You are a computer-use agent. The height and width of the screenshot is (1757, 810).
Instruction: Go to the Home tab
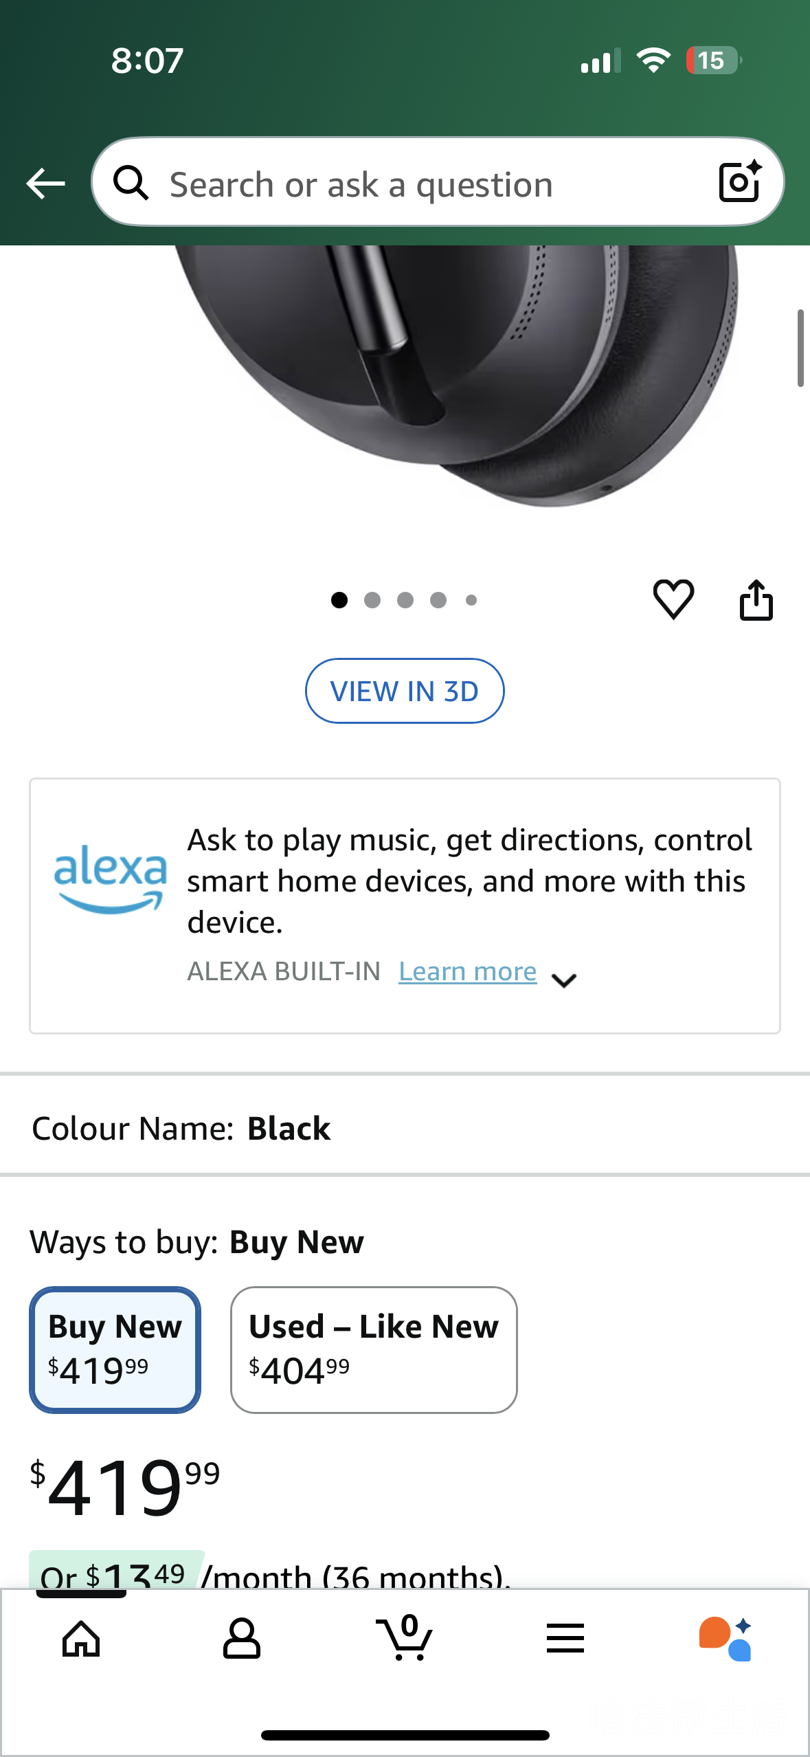click(81, 1638)
